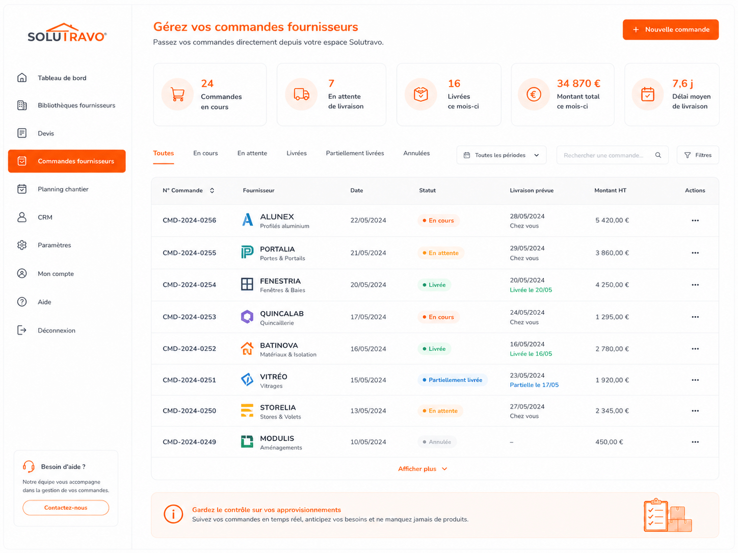Click the En attente badge in the STORELIA row
The image size is (738, 553).
(440, 411)
